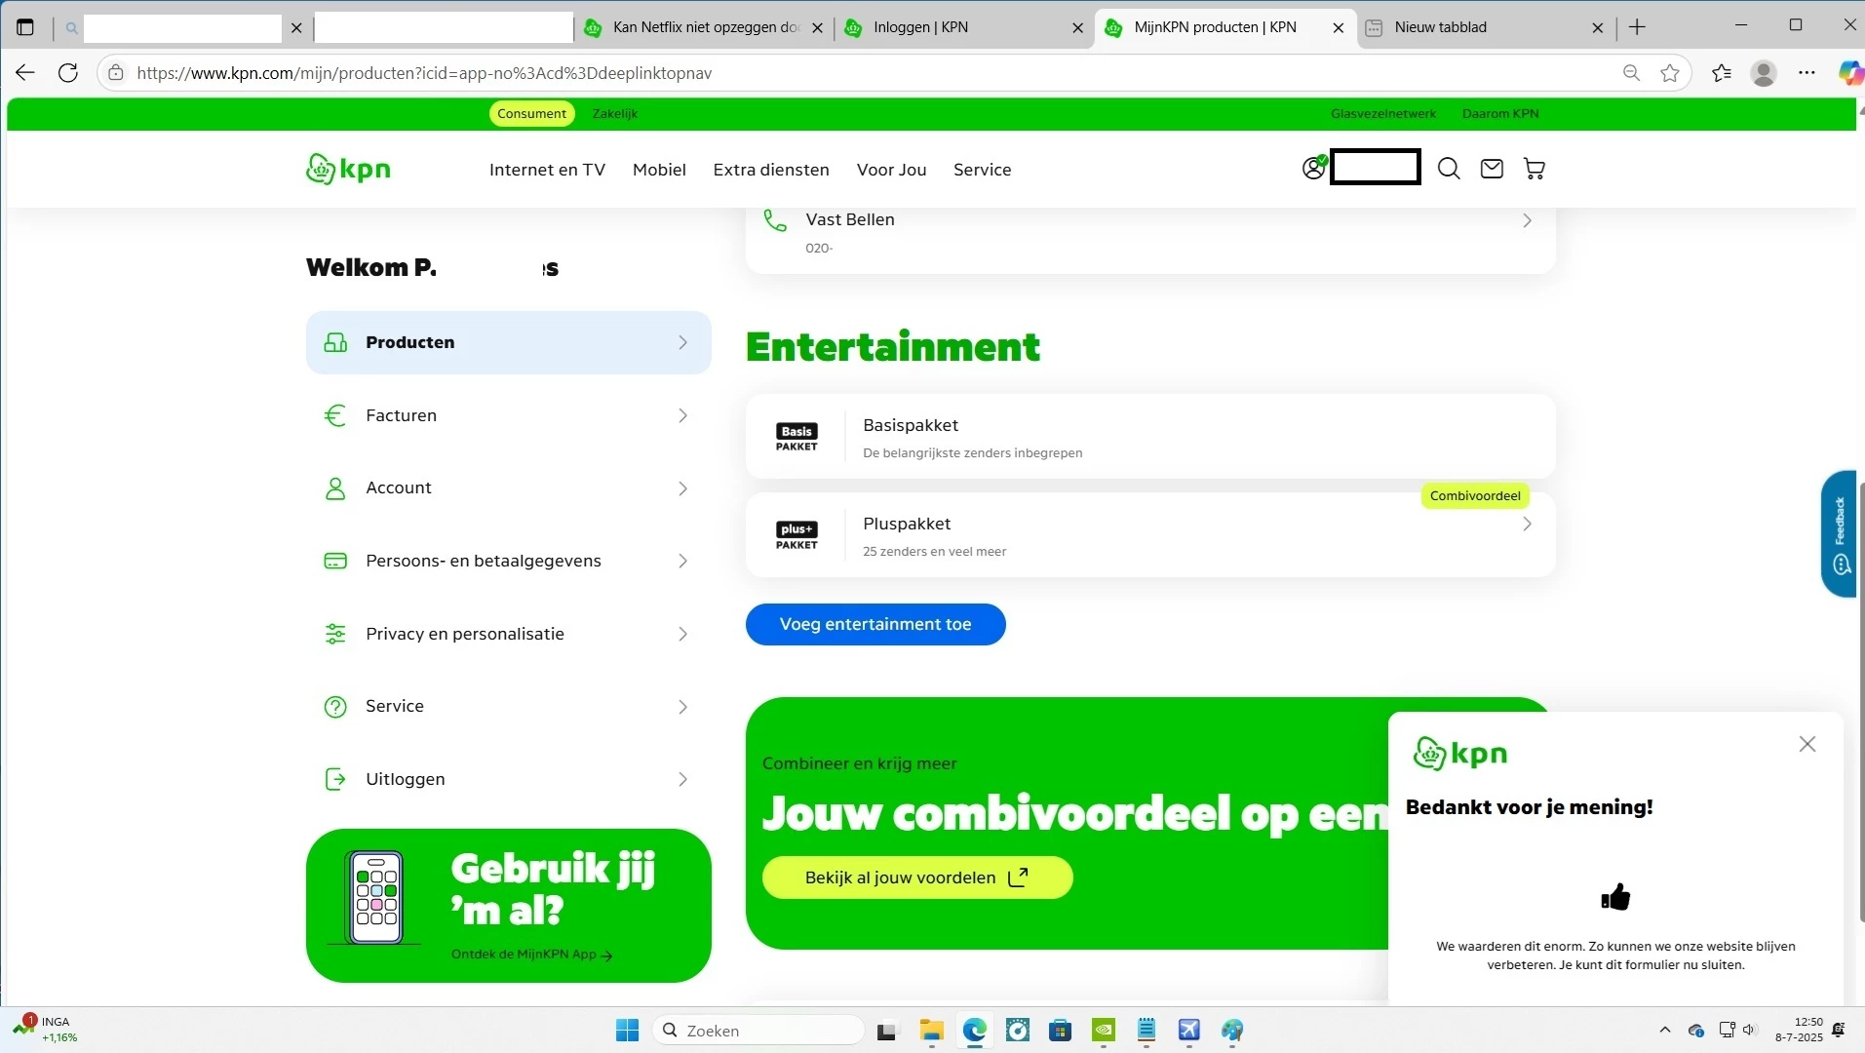1865x1053 pixels.
Task: Open the shopping cart icon
Action: coord(1535,169)
